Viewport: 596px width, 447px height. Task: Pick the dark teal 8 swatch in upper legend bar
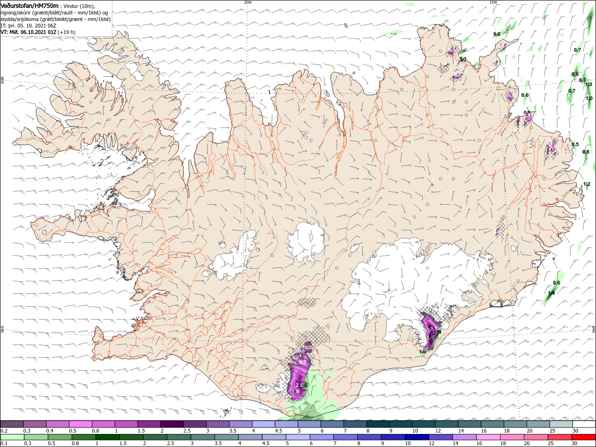378,424
